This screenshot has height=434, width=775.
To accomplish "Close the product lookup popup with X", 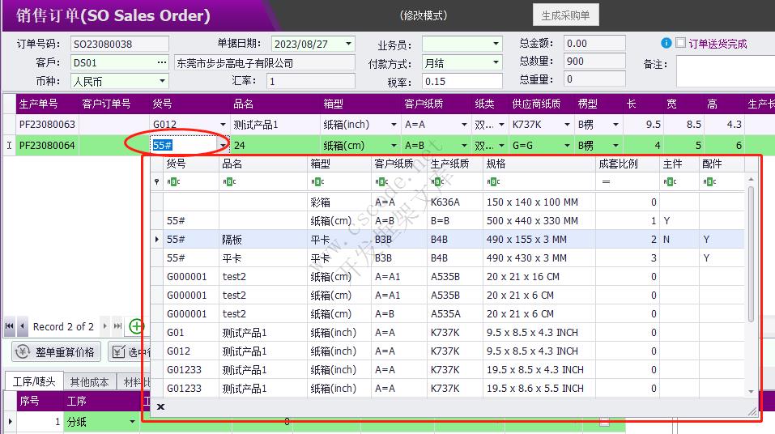I will pos(160,406).
